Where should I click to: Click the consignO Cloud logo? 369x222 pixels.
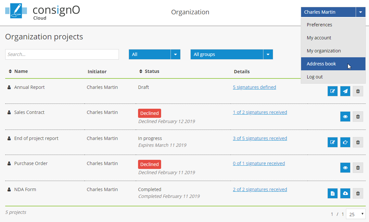[43, 12]
